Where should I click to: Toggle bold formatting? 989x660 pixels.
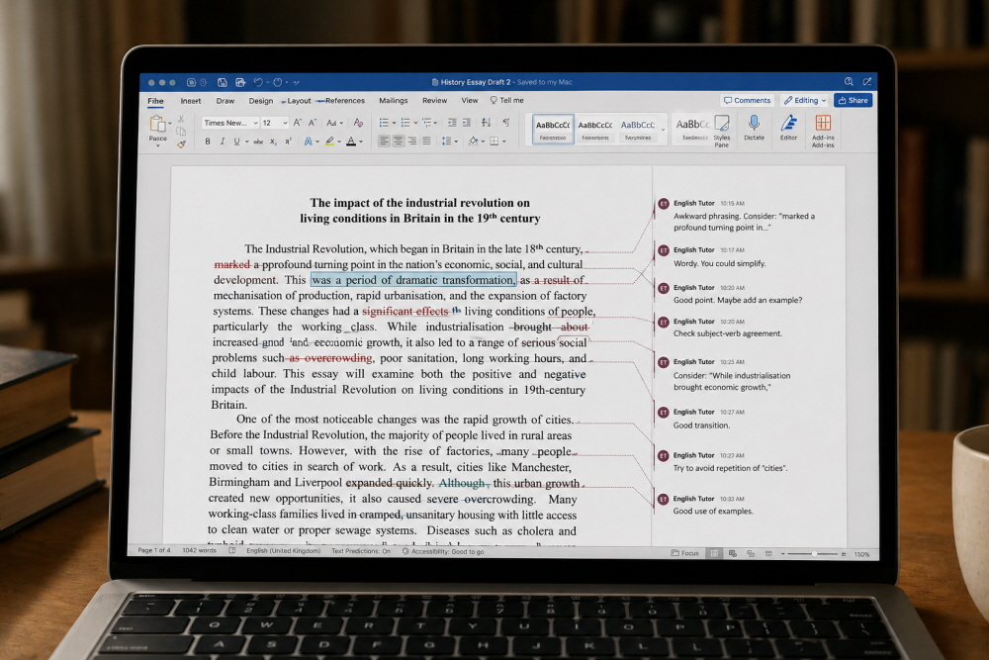click(x=208, y=141)
